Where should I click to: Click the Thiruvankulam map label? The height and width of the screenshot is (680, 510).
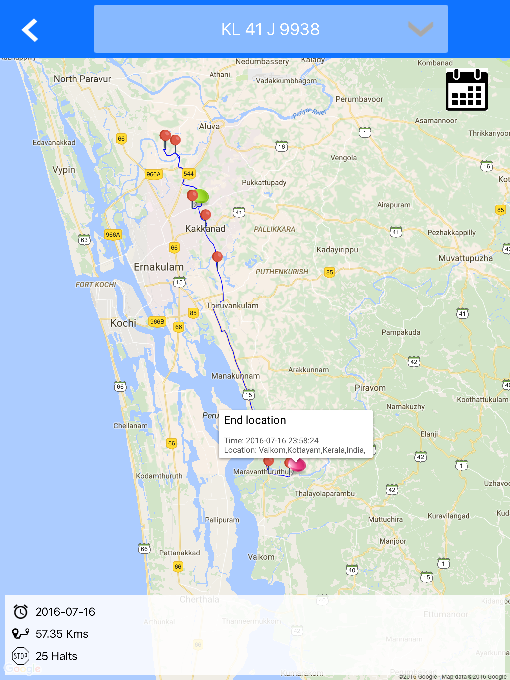click(x=232, y=306)
